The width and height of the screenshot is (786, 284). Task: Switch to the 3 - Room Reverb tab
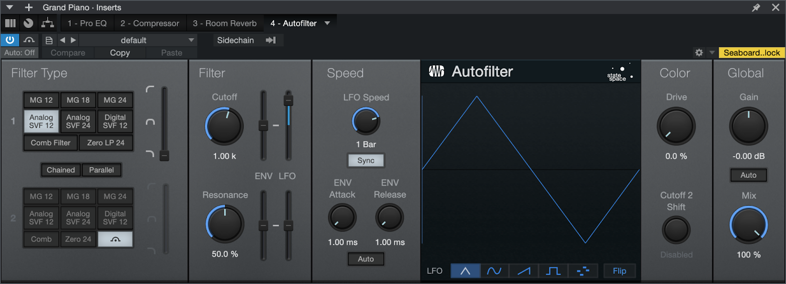[x=225, y=23]
